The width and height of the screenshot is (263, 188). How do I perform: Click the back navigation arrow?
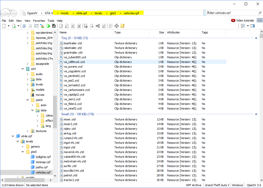5,13
